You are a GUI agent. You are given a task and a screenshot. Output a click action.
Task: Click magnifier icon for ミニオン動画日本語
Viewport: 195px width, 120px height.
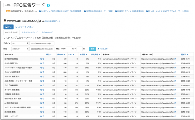pos(41,72)
